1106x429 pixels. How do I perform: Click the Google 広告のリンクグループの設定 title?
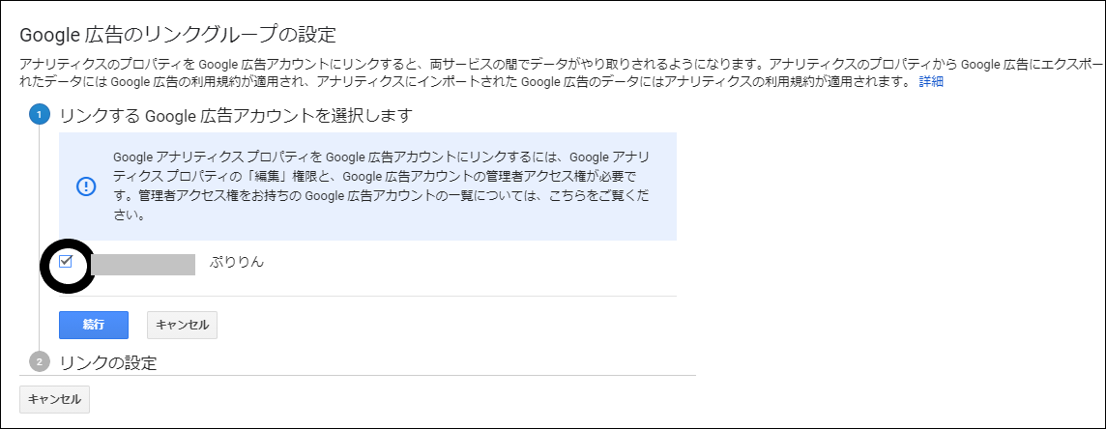coord(177,34)
